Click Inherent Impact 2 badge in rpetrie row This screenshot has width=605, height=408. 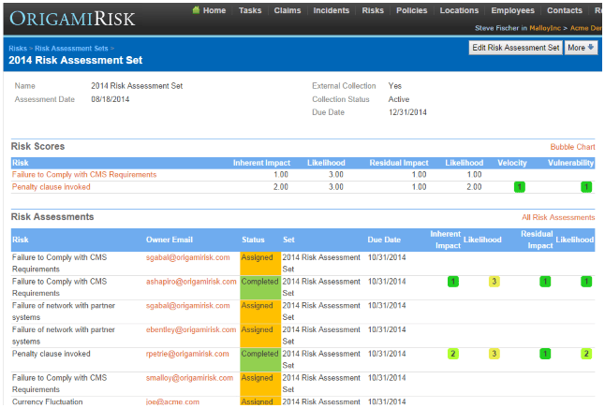tap(453, 354)
